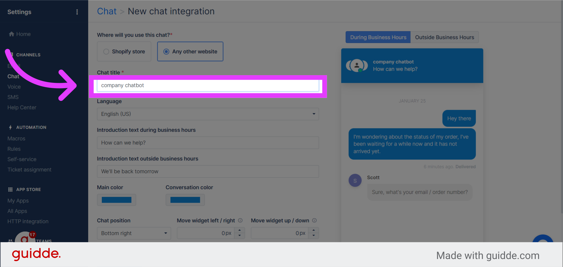Click the order status message bubble
This screenshot has height=267, width=563.
tap(412, 144)
